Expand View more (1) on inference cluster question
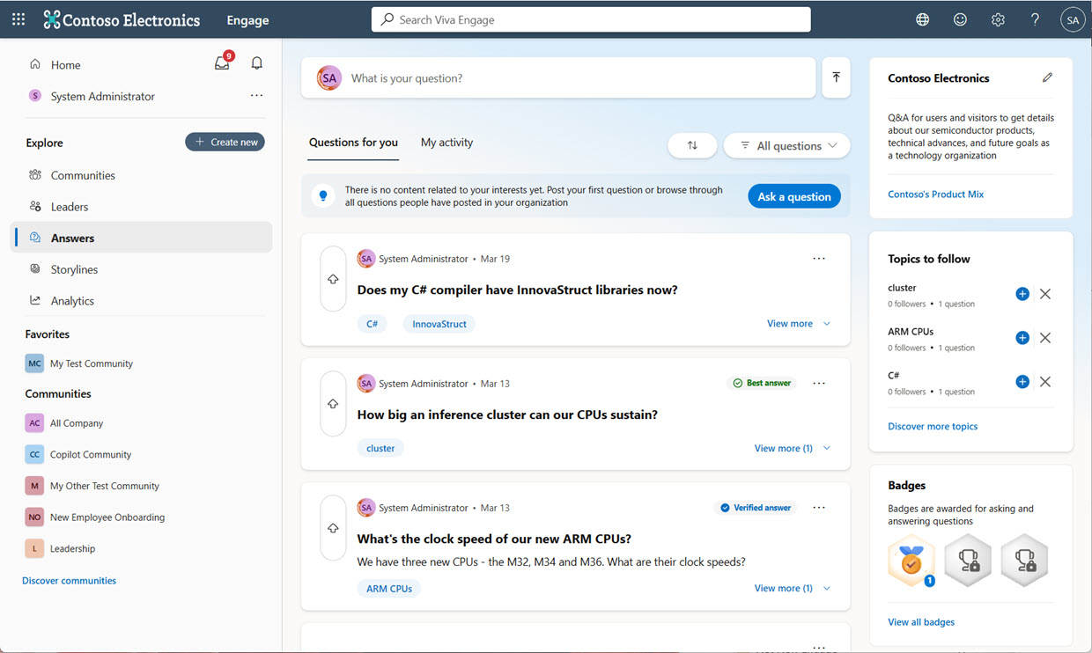 [792, 448]
